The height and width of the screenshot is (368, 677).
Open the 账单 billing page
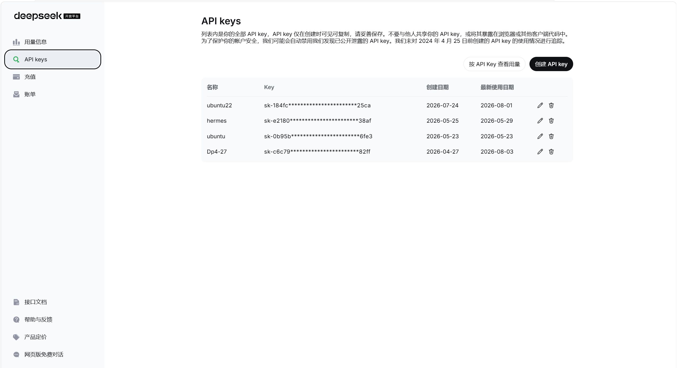(x=53, y=94)
